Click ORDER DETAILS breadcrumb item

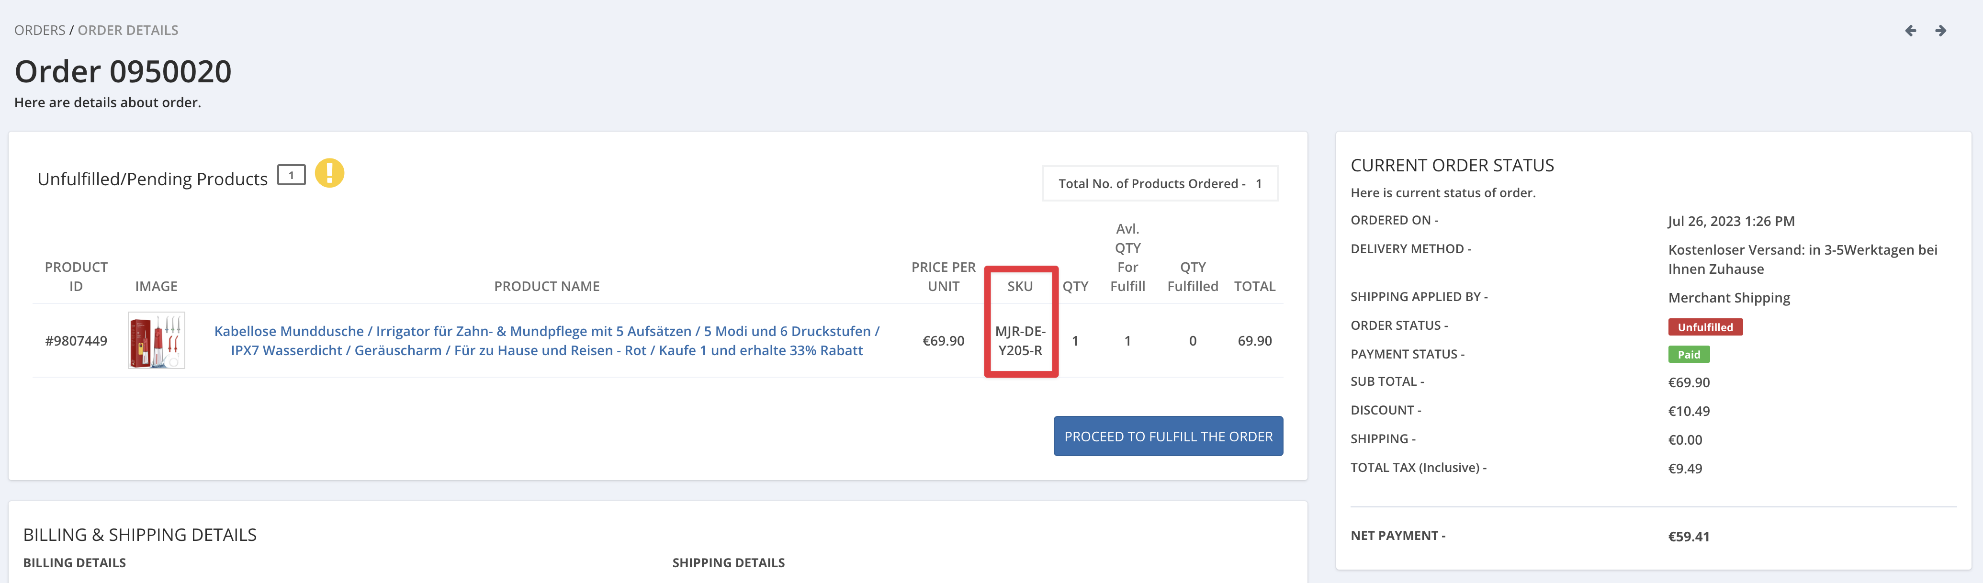pos(128,30)
